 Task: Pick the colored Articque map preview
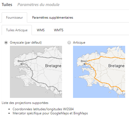[99, 72]
